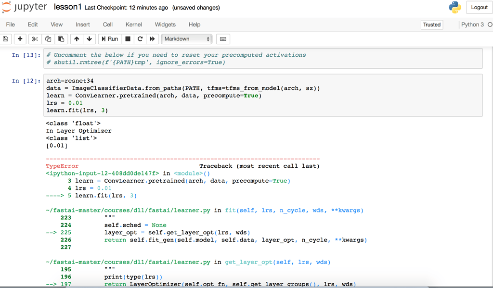
Task: Run the selected cell
Action: click(108, 39)
